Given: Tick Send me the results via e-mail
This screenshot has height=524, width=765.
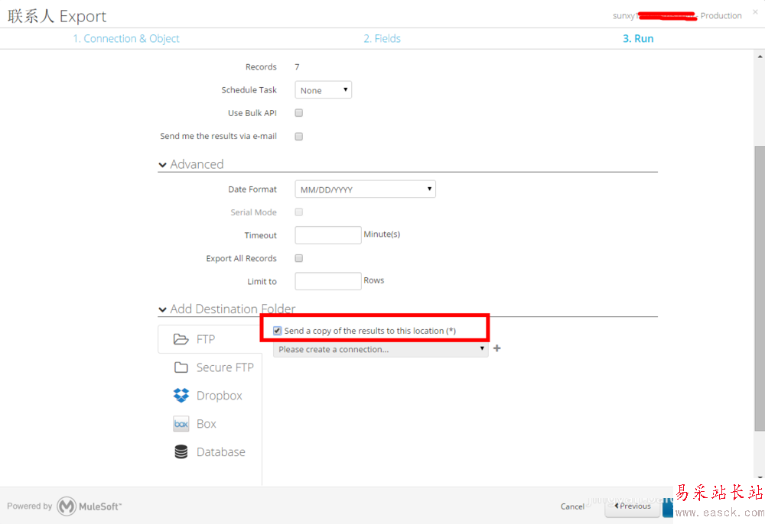Looking at the screenshot, I should click(x=299, y=137).
